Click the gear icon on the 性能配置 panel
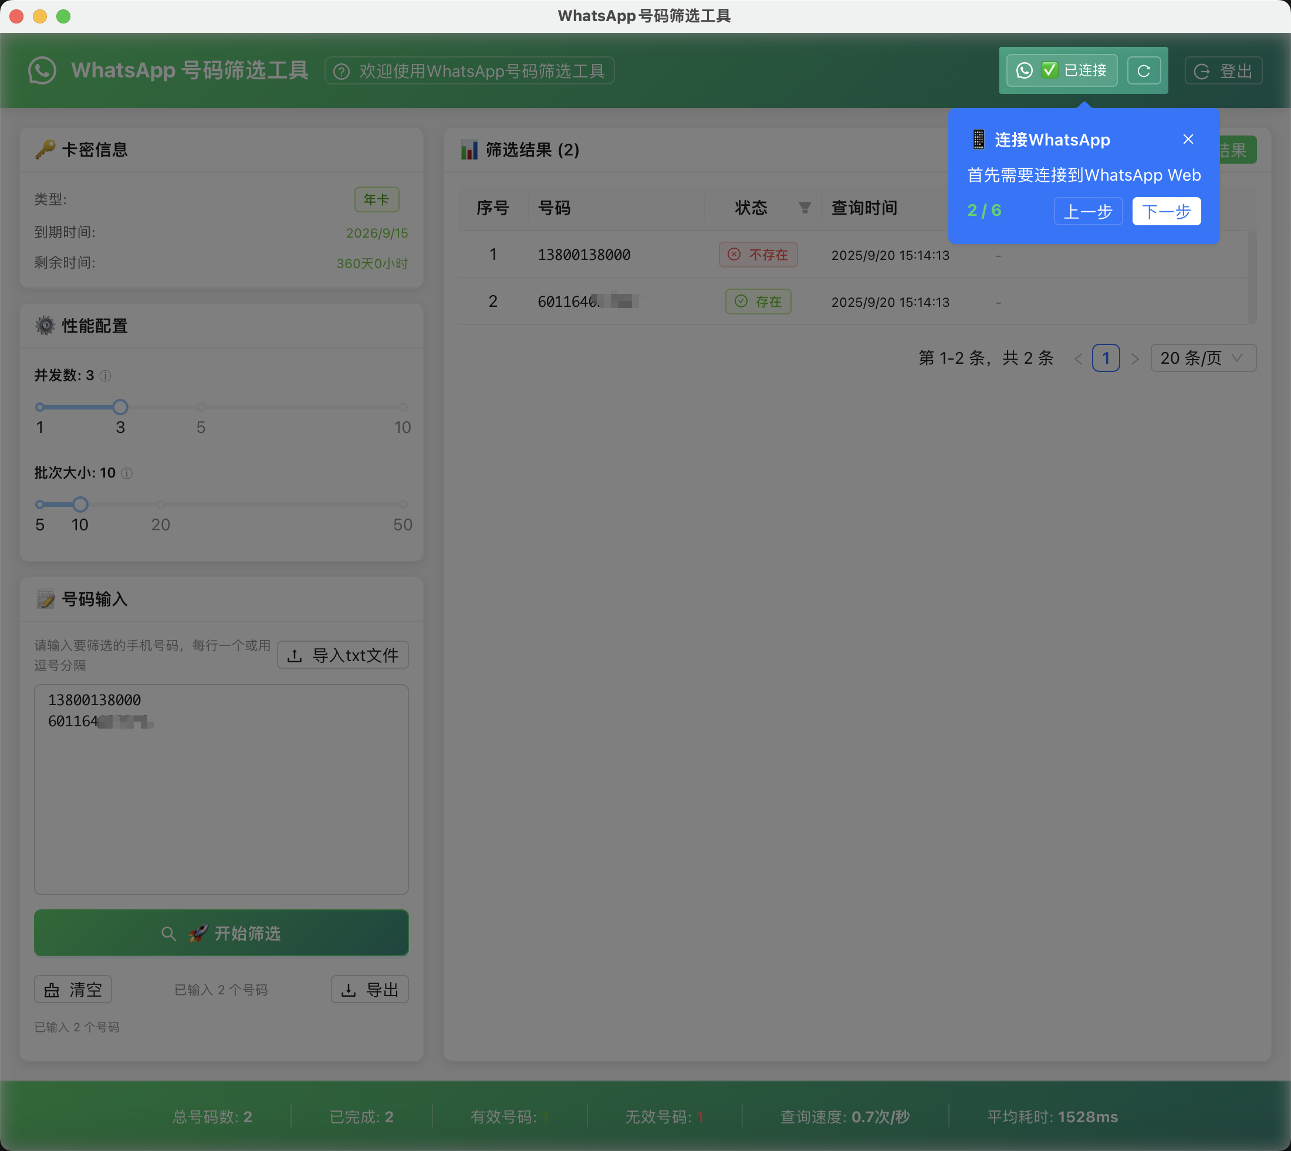The image size is (1291, 1151). (45, 326)
